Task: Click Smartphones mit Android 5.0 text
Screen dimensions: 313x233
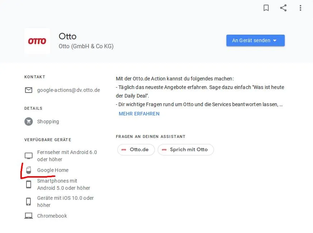Action: (64, 184)
